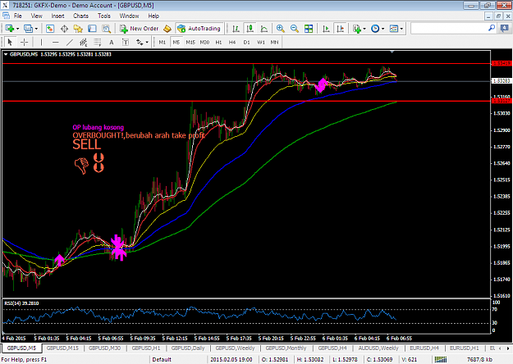Expand the Indicators dropdown arrow
This screenshot has width=513, height=364.
point(364,29)
